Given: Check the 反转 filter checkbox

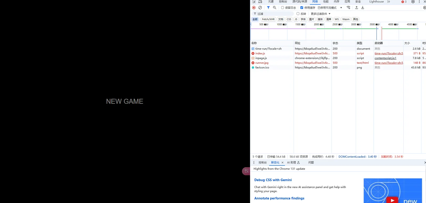Looking at the screenshot, I should [x=298, y=14].
